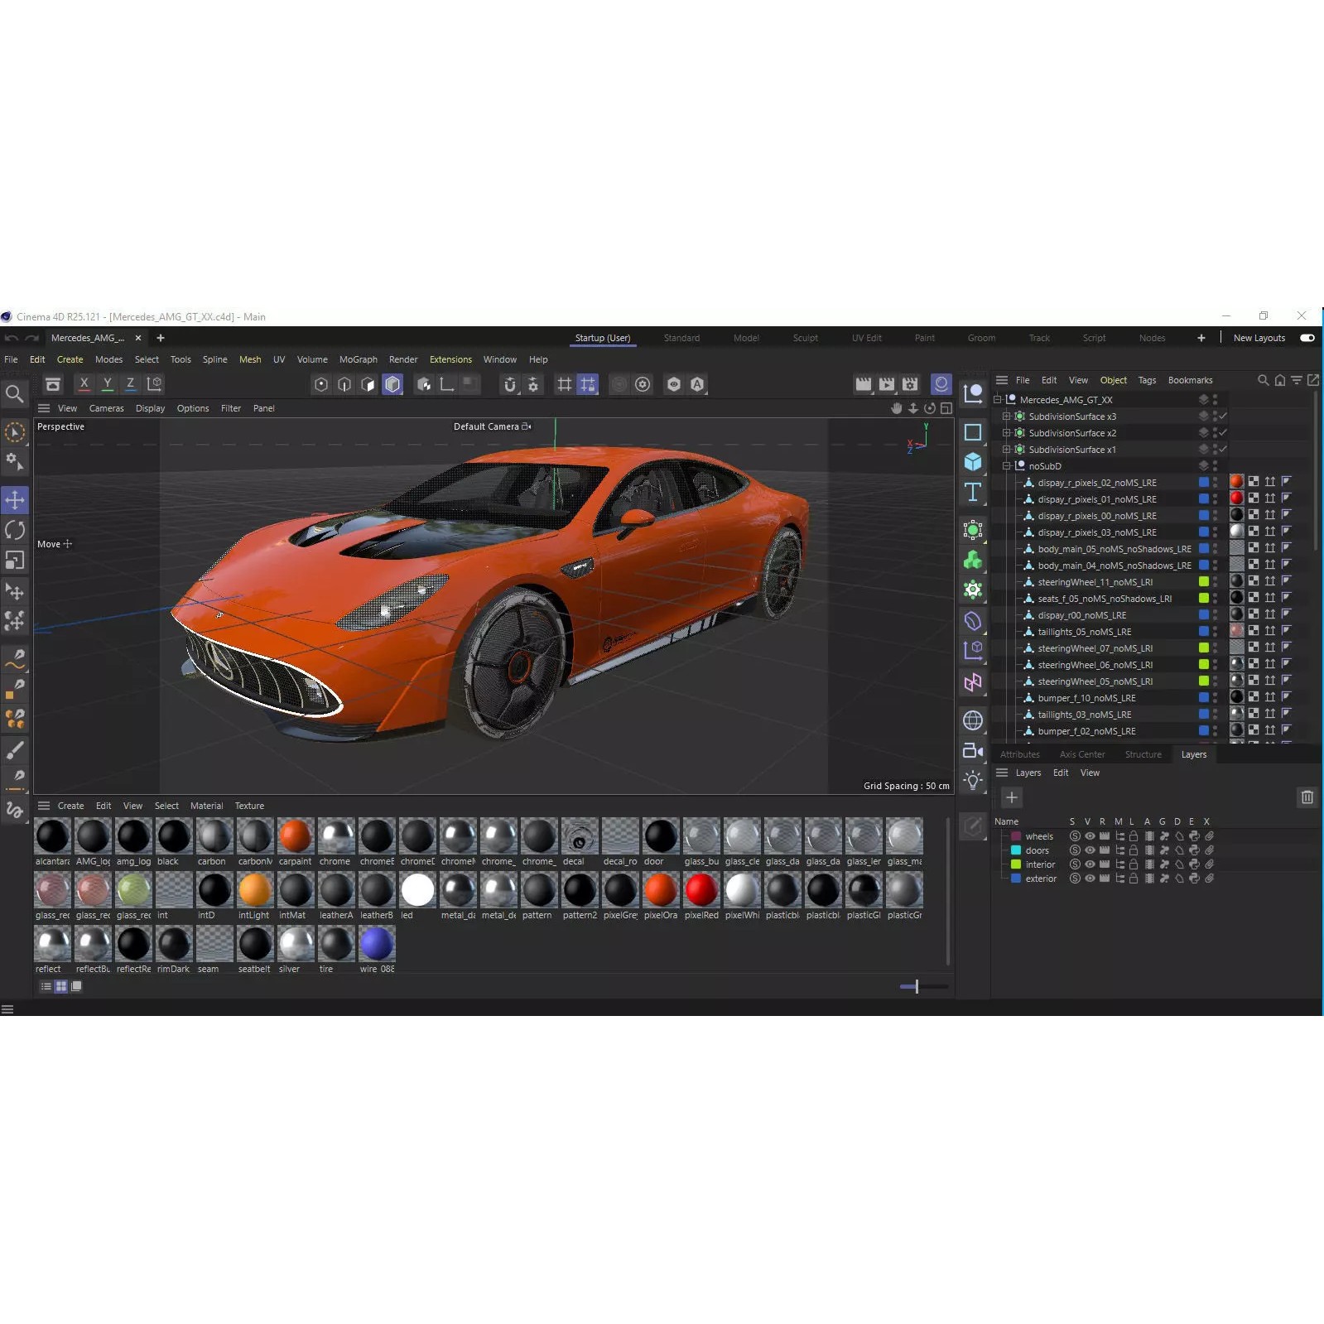Open the Object Manager hamburger menu

point(1002,380)
